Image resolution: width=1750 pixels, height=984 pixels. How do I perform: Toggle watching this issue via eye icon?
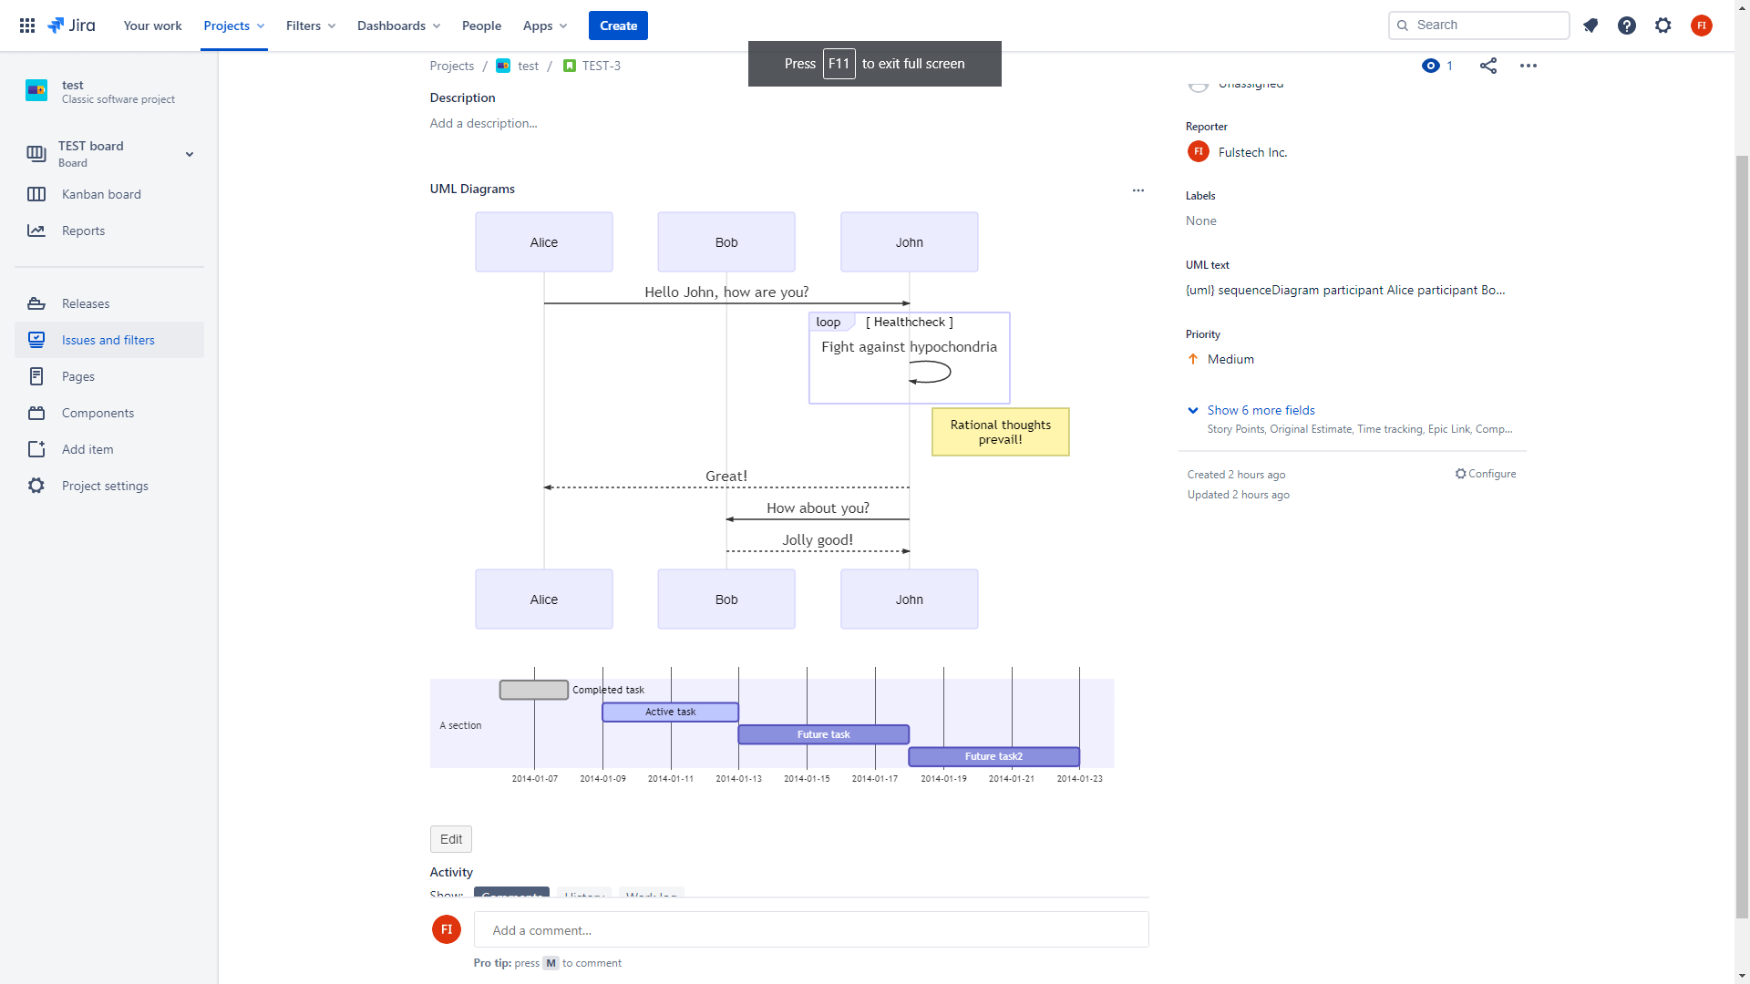coord(1431,65)
